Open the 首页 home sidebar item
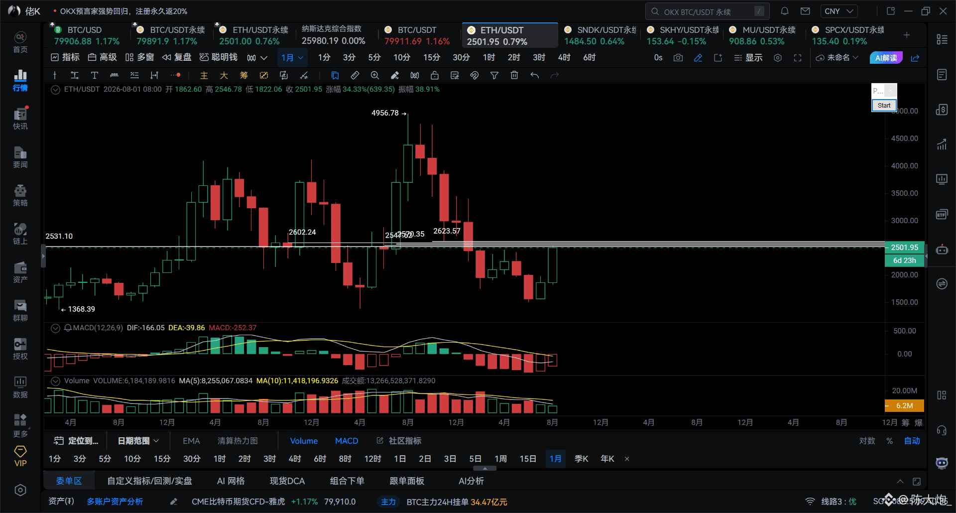Screen dimensions: 956x513 20,42
